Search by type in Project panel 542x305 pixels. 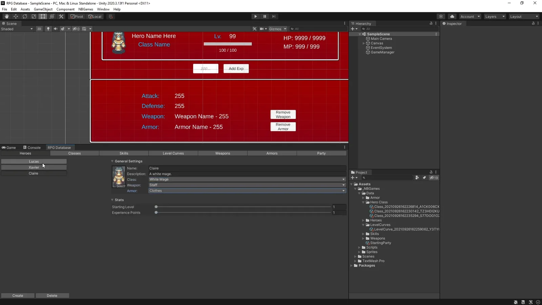(x=417, y=178)
